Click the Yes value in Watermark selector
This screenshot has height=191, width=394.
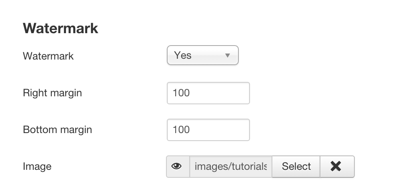[x=183, y=55]
